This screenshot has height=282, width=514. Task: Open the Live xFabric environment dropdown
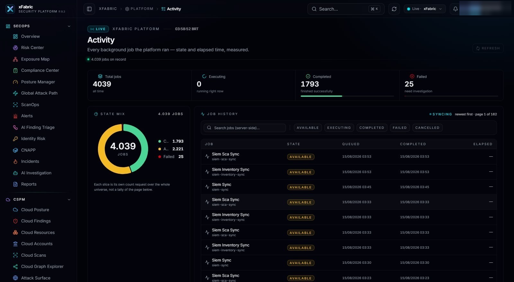coord(425,9)
